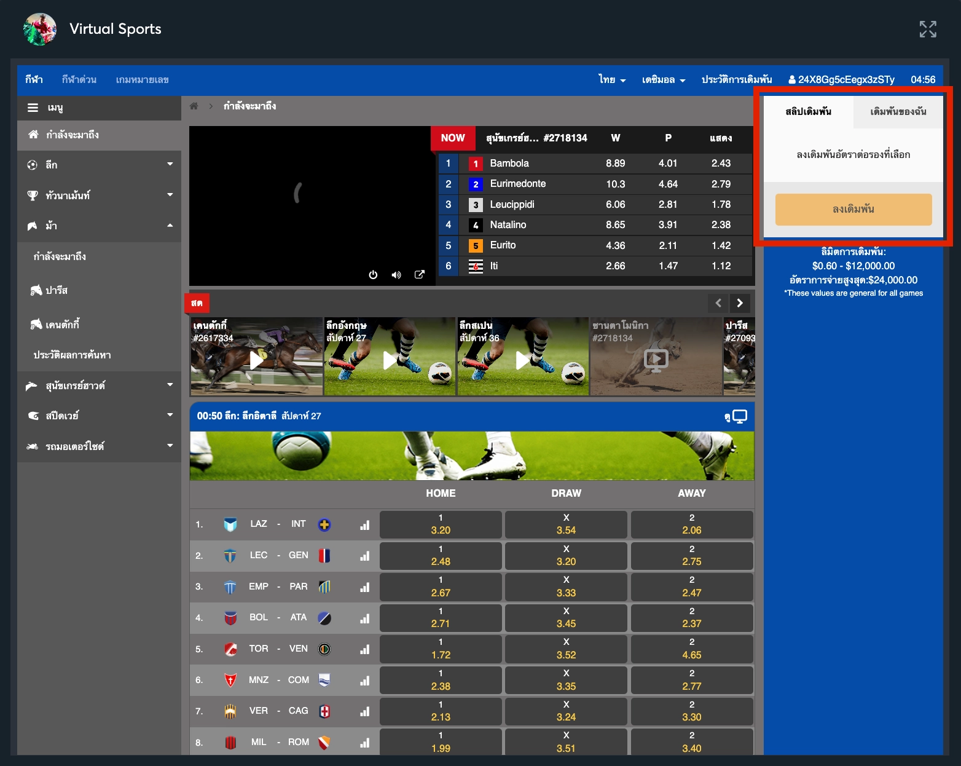Click next arrow in live carousel
The image size is (961, 766).
(740, 303)
